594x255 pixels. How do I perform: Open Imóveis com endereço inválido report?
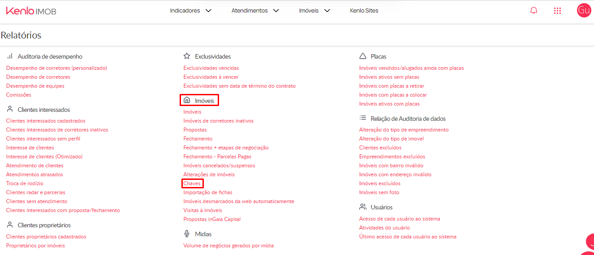396,174
